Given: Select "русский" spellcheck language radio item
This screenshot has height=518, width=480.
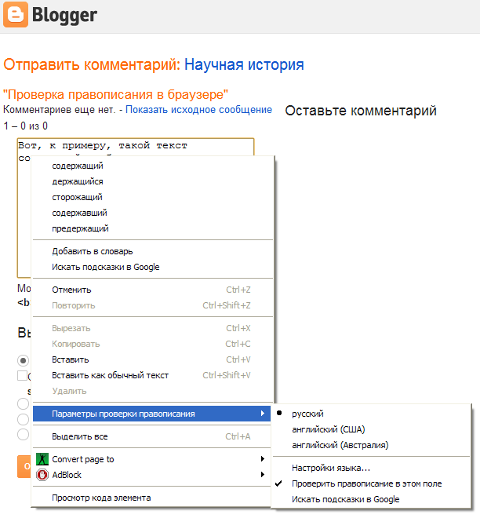Looking at the screenshot, I should click(371, 414).
